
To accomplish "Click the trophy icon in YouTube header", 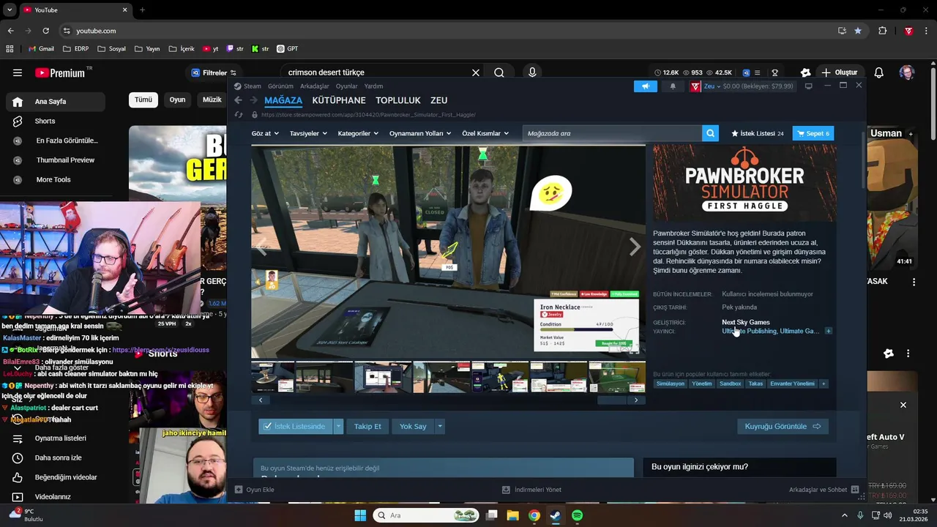I will [x=774, y=72].
